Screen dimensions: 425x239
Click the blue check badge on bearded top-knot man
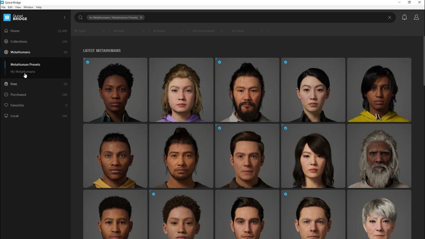click(219, 62)
